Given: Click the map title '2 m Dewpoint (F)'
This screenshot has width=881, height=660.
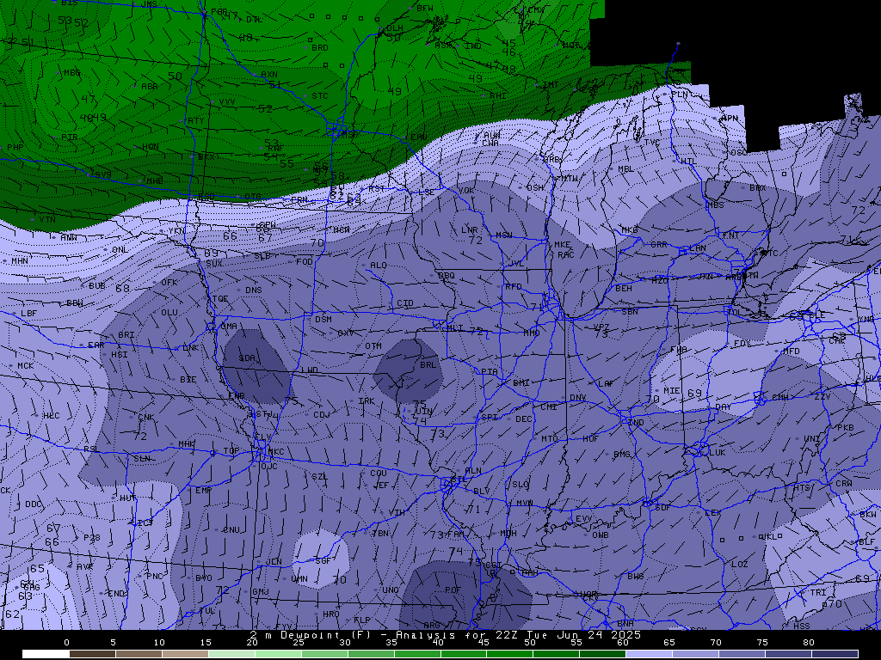Looking at the screenshot, I should click(x=311, y=635).
